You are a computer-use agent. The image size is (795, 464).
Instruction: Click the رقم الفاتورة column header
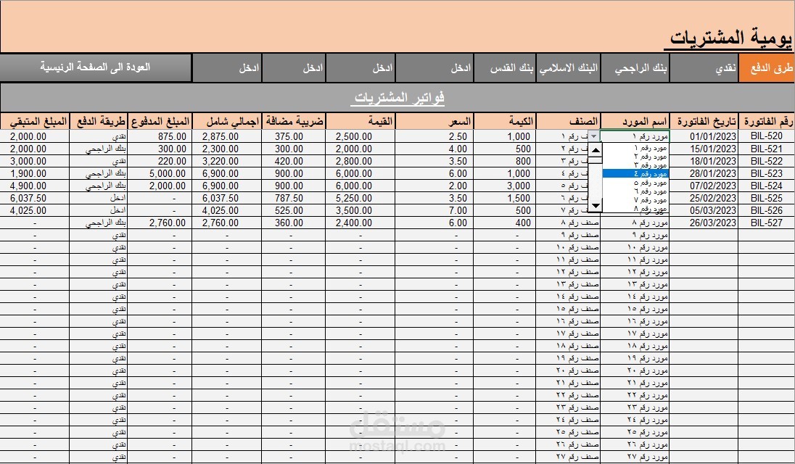(x=767, y=122)
